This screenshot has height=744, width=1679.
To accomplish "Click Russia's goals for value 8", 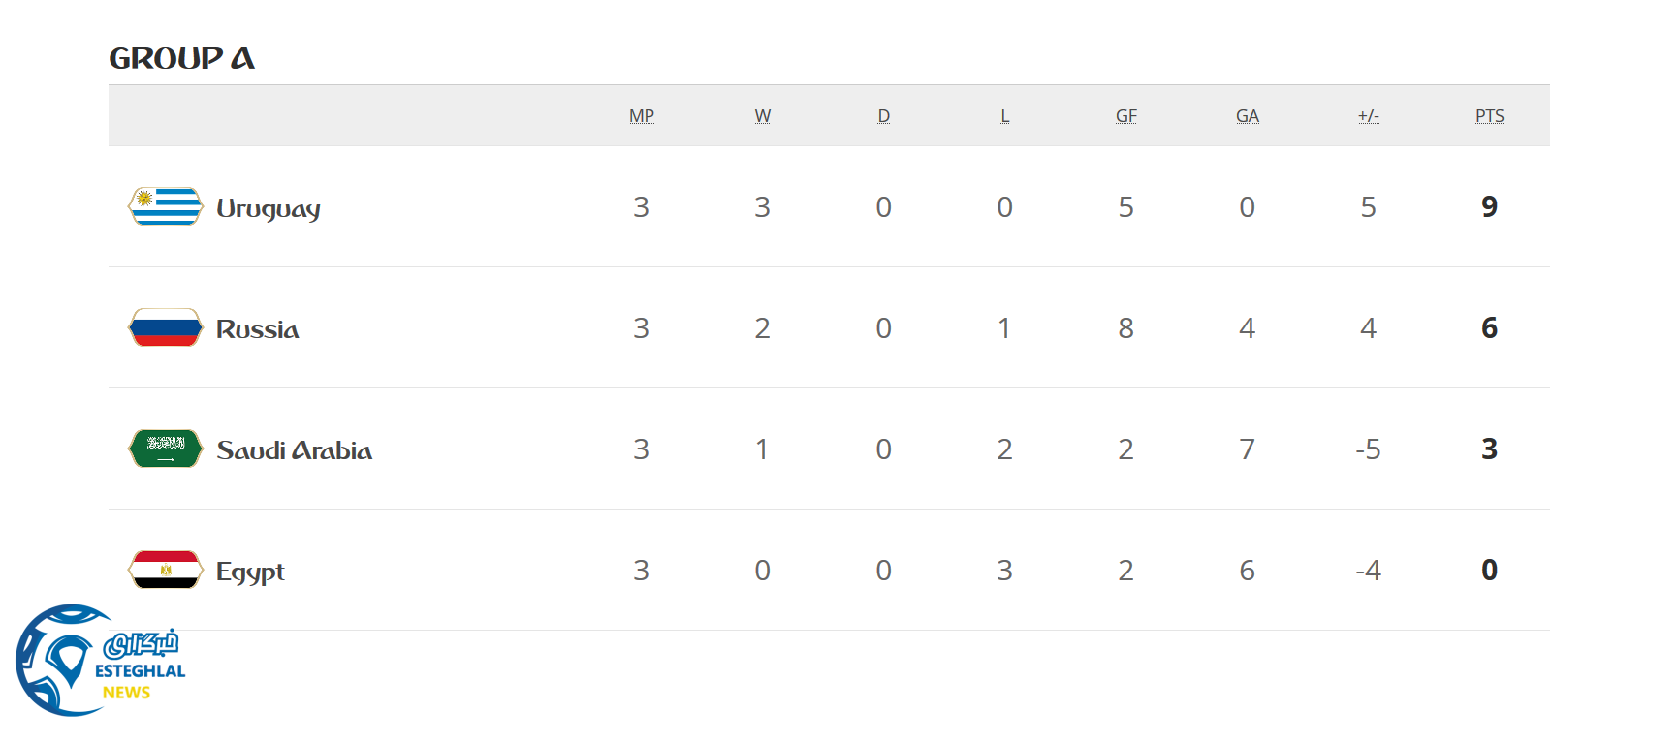I will (1126, 327).
